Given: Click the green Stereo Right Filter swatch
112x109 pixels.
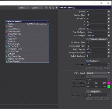Looking at the screenshot, I should tap(109, 87).
